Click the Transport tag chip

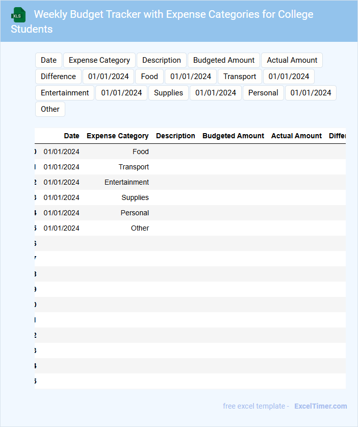click(240, 77)
